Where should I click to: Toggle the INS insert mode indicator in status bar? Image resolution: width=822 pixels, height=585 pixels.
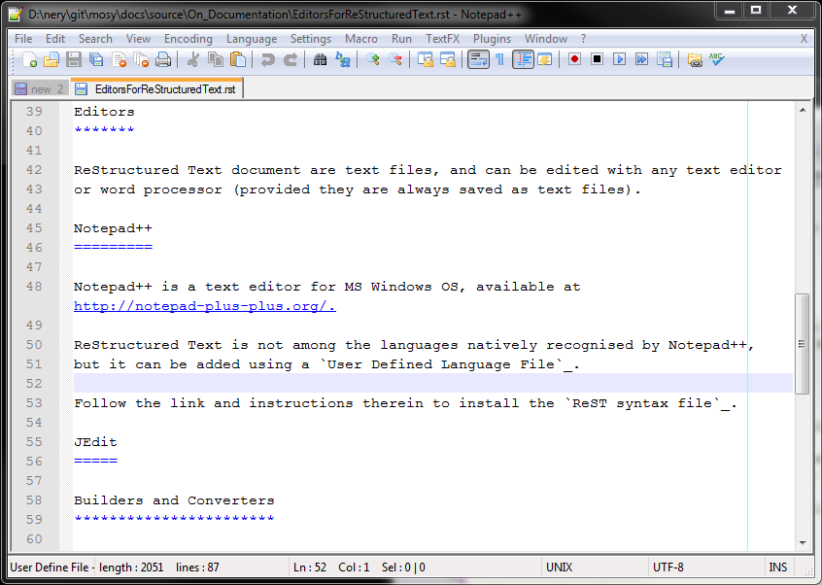[x=778, y=568]
